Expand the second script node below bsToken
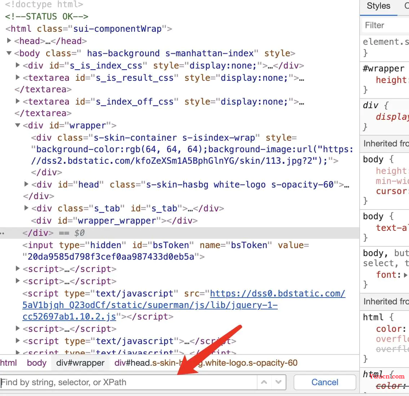Screen dimensions: 409x396 (18, 281)
